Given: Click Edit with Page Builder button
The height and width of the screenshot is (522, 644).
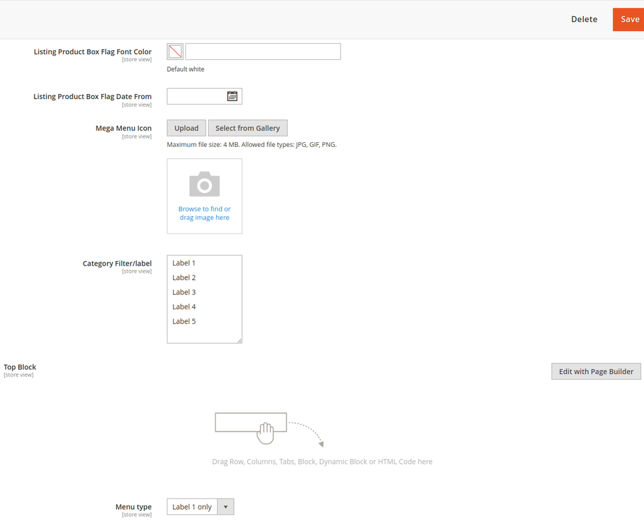Looking at the screenshot, I should 596,371.
